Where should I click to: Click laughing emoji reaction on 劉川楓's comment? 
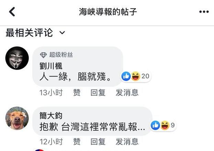pyautogui.click(x=136, y=76)
